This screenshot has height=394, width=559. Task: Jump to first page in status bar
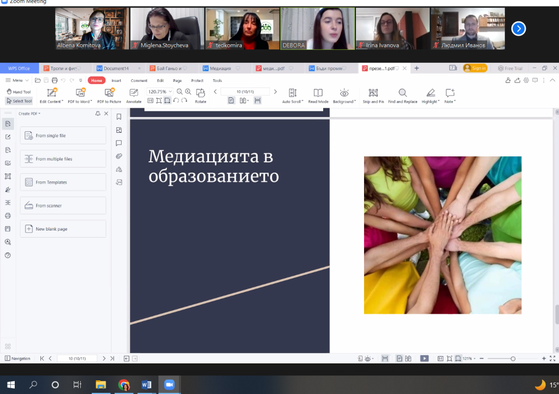click(x=42, y=358)
